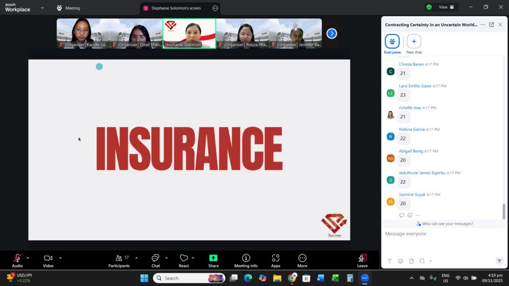
Task: Click the Leave meeting button
Action: click(x=362, y=258)
